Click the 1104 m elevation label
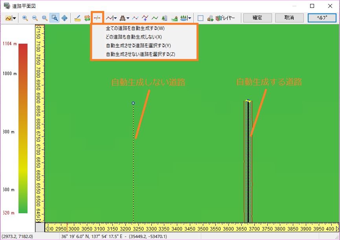The image size is (340, 240). [x=10, y=44]
